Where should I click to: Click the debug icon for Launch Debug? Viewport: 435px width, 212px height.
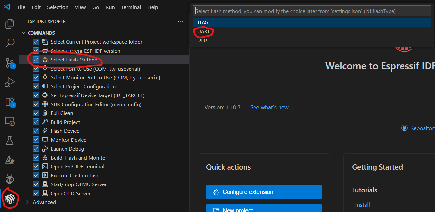pos(45,149)
